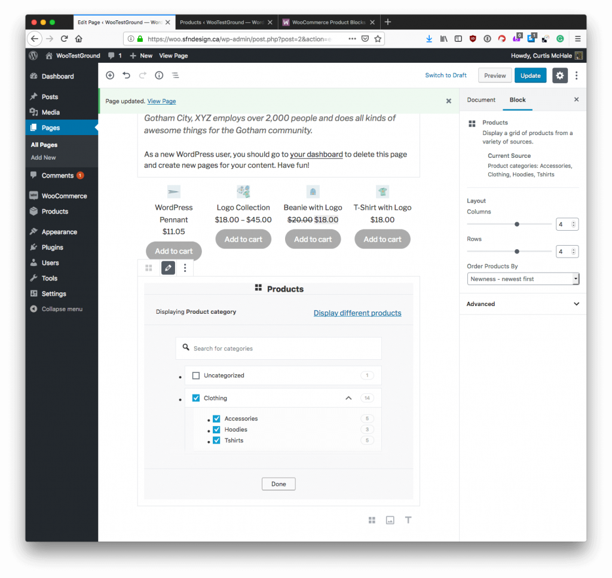
Task: Check the Uncategorized category
Action: tap(196, 375)
